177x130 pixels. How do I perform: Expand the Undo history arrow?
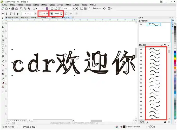pos(37,9)
